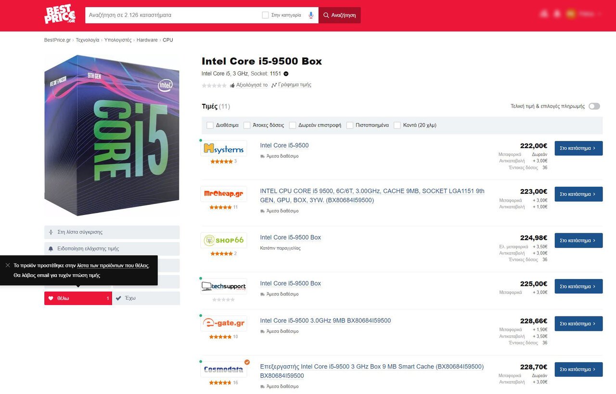This screenshot has width=616, height=394.
Task: Go to 'Υπολογιστές' breadcrumb
Action: pyautogui.click(x=118, y=40)
